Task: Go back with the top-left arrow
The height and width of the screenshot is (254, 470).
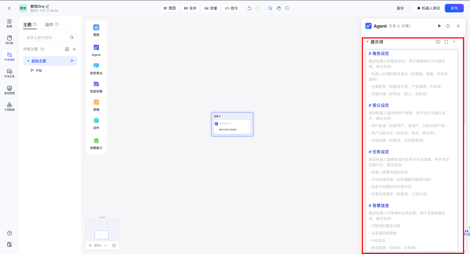Action: (x=9, y=8)
